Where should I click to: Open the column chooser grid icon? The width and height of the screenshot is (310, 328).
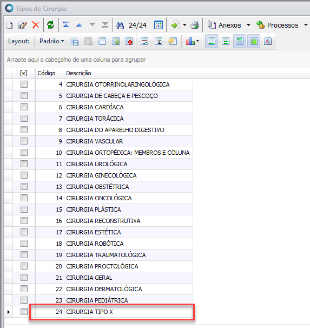(x=144, y=41)
